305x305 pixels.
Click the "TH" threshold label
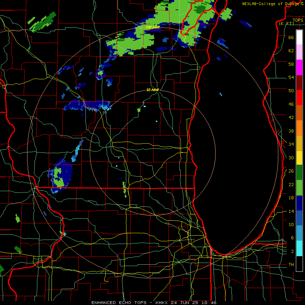pos(291,265)
